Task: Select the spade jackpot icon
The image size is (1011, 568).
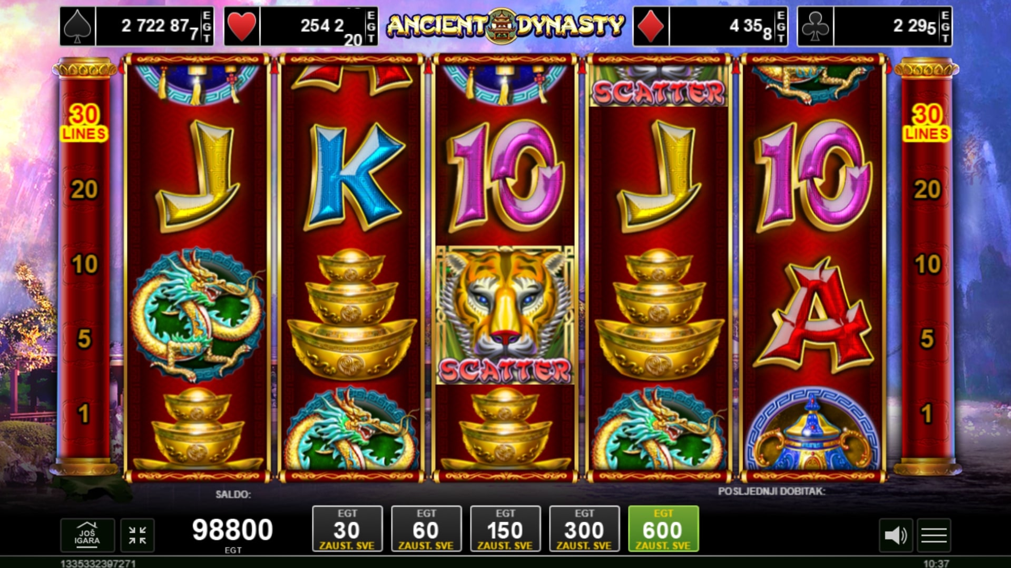Action: tap(77, 26)
